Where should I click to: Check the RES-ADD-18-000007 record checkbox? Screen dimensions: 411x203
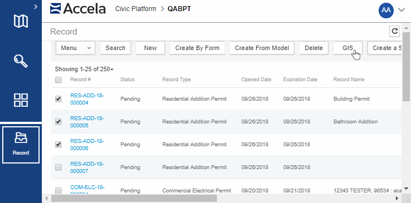coord(58,167)
